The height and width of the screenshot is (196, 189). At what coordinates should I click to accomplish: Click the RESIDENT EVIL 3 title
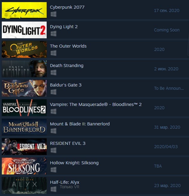68,143
